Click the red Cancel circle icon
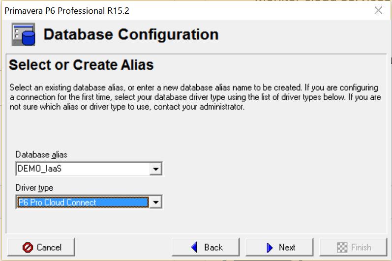392x261 pixels. click(x=28, y=247)
